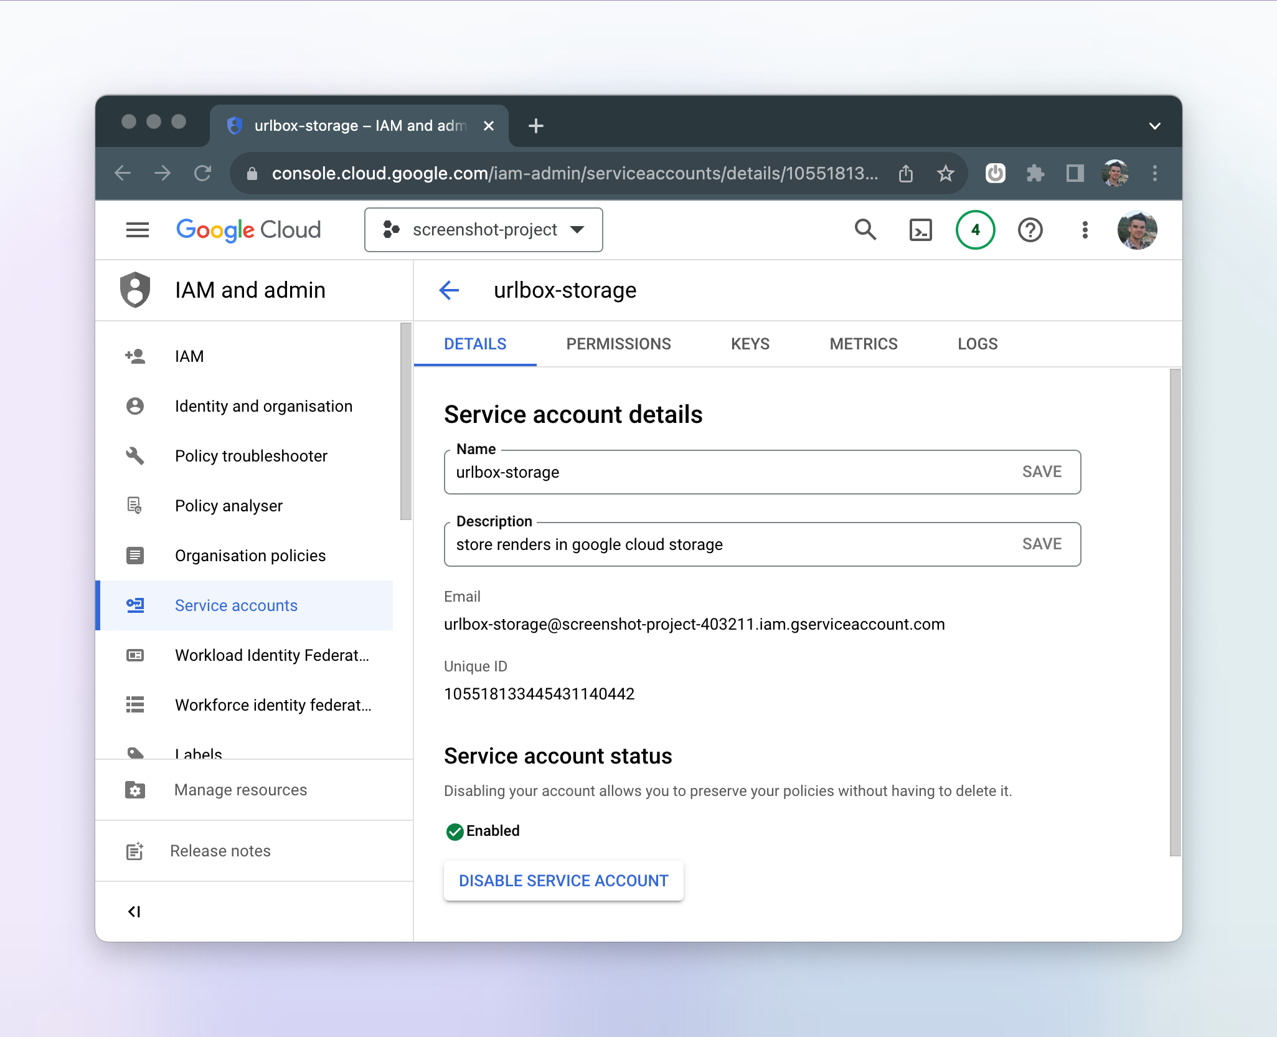Open the help question mark icon

click(1030, 230)
